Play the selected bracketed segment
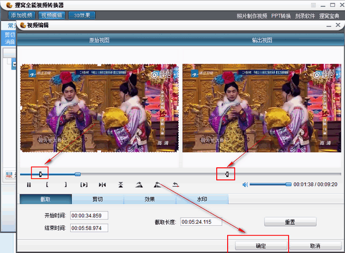The image size is (345, 253). [84, 185]
